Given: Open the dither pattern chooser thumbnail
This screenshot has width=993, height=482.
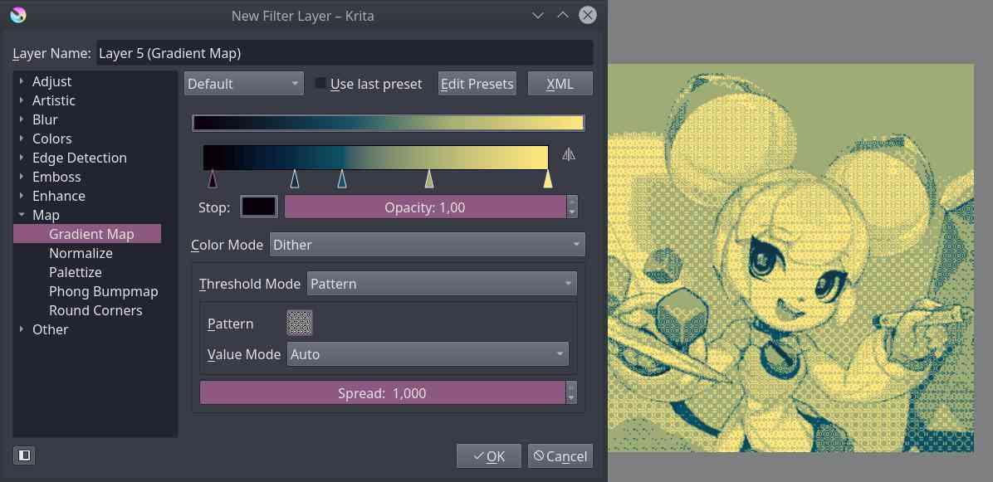Looking at the screenshot, I should click(300, 324).
